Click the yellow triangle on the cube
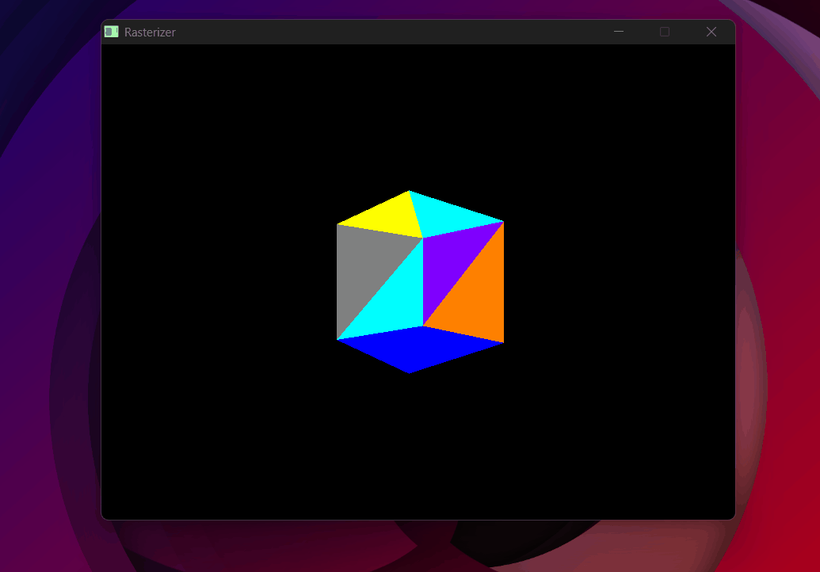 [x=390, y=218]
